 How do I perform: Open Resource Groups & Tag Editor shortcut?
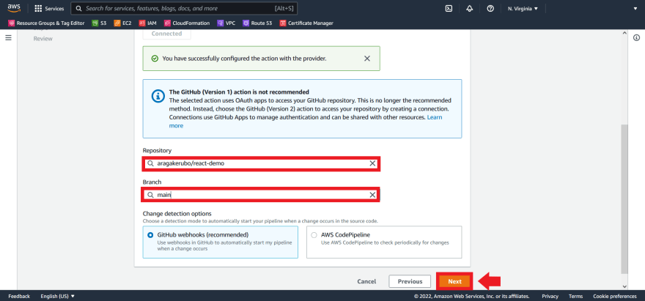pyautogui.click(x=46, y=23)
